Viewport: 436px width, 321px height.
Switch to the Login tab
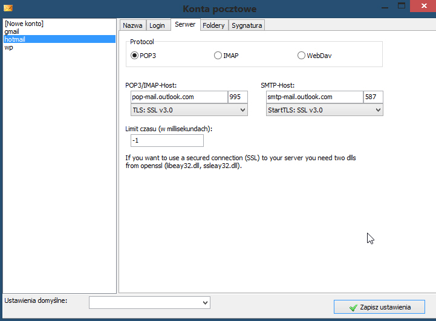[x=157, y=25]
